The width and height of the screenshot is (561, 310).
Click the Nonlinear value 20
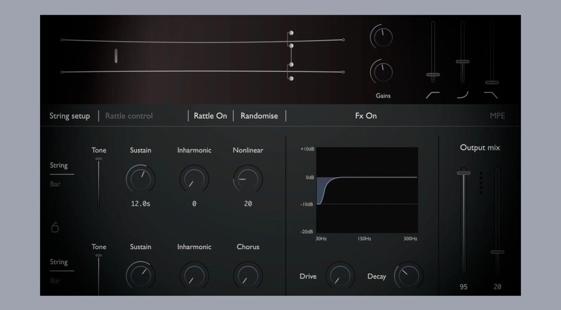[x=248, y=204]
